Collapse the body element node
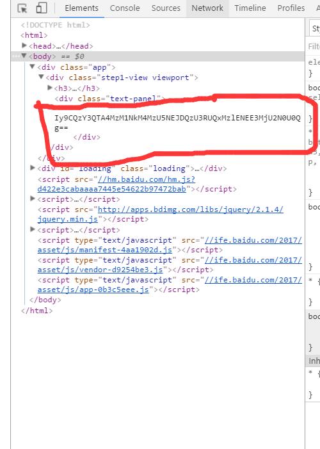The image size is (320, 449). [24, 56]
